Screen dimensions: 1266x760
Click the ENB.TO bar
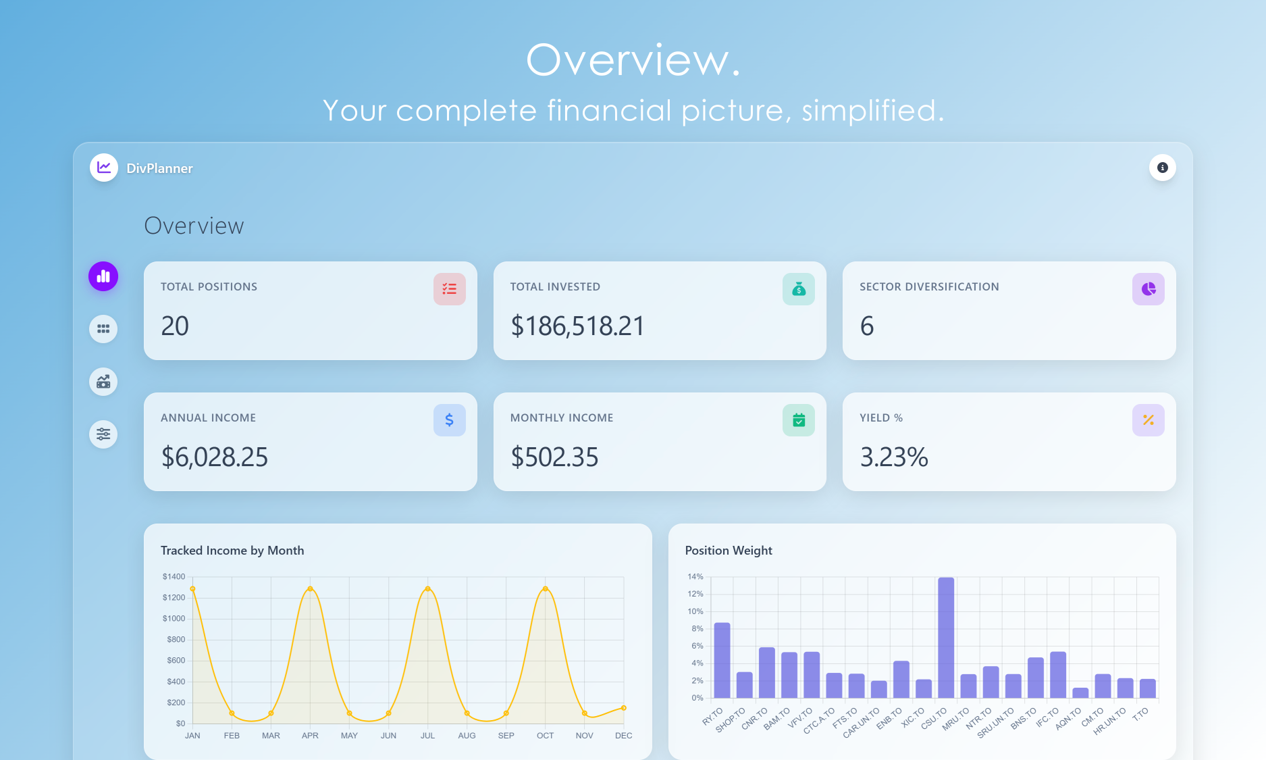point(901,680)
